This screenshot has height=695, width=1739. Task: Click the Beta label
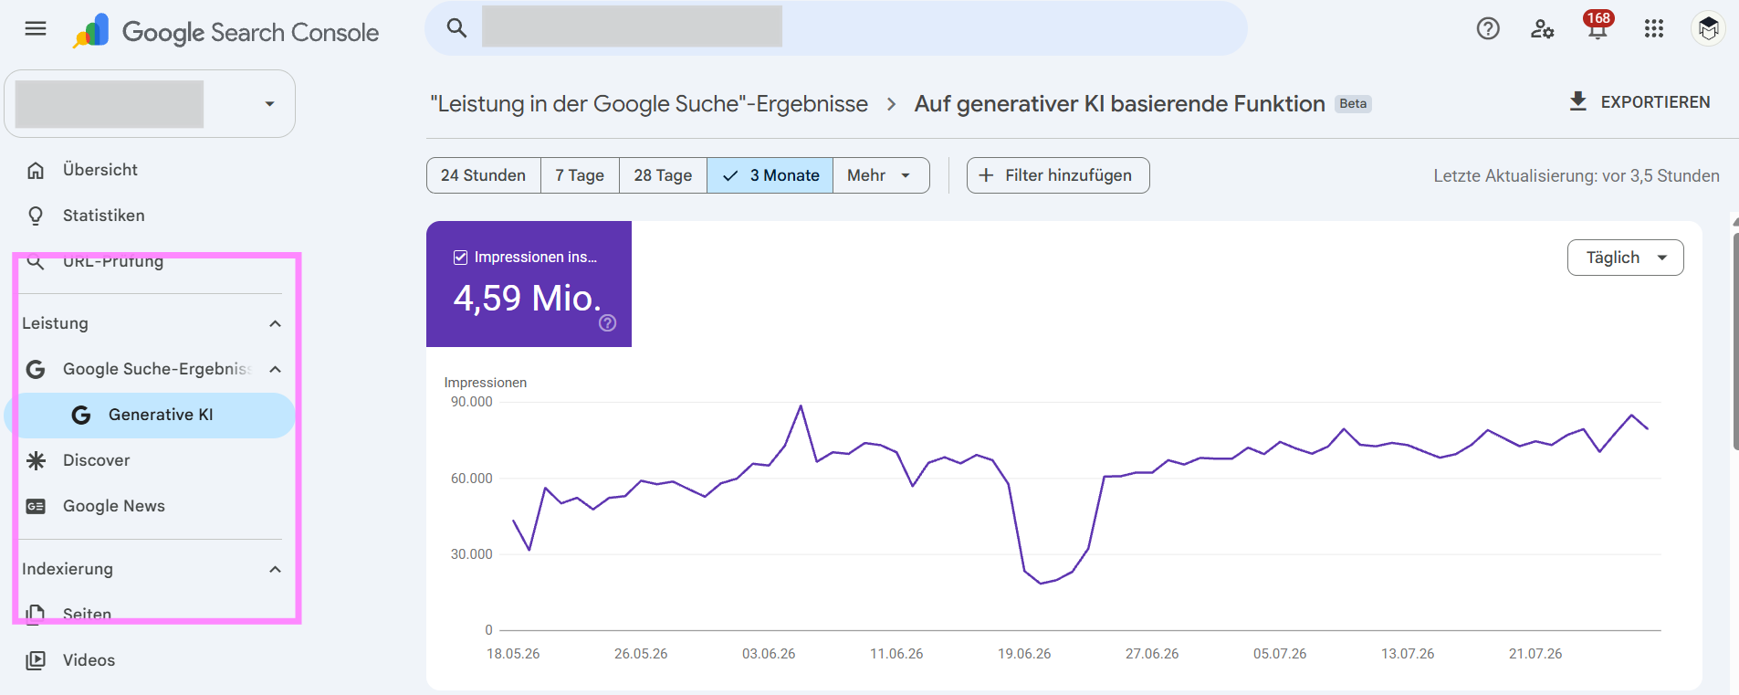(x=1353, y=104)
